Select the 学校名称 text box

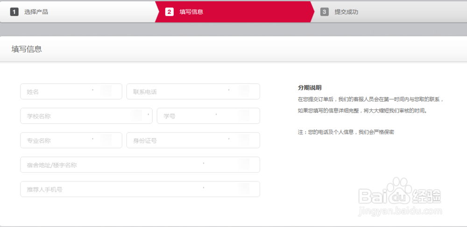pos(86,116)
